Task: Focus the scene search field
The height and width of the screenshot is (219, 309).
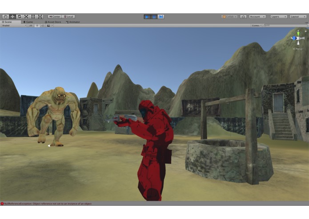Action: coord(285,26)
